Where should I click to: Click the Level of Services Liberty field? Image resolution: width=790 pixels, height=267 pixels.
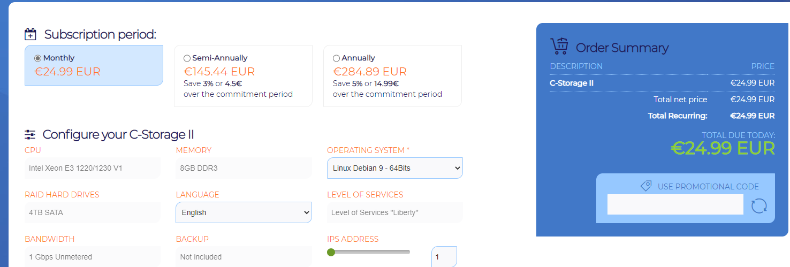(395, 212)
